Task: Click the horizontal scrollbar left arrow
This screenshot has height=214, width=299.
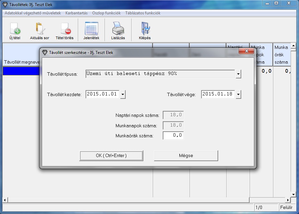Action: click(5, 200)
